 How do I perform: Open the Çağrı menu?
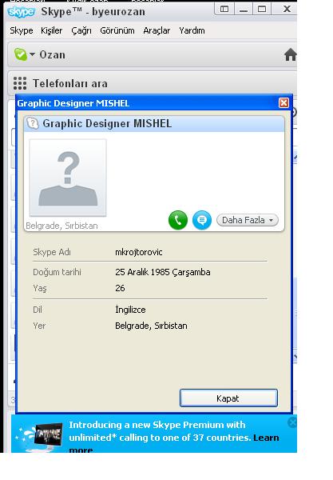click(81, 31)
